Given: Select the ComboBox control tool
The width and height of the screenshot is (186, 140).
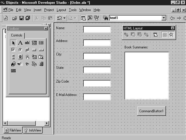Looking at the screenshot, I should click(x=34, y=43).
